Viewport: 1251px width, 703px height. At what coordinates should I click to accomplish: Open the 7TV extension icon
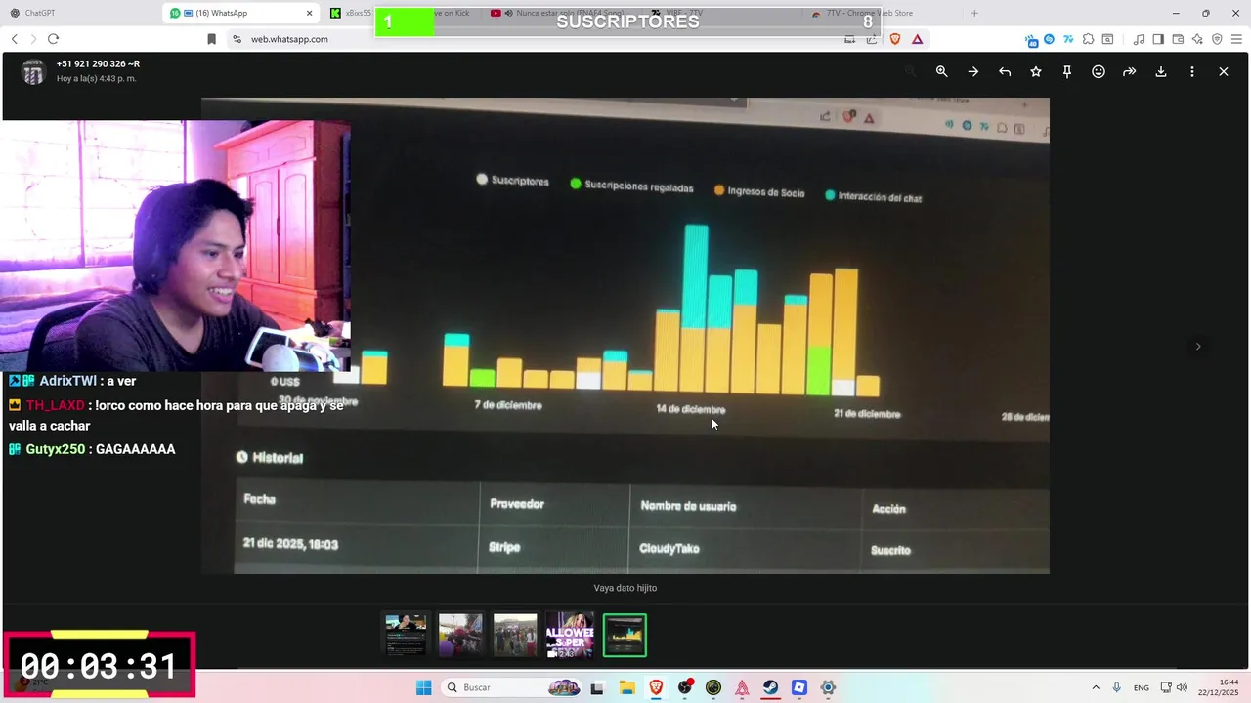(x=1068, y=39)
